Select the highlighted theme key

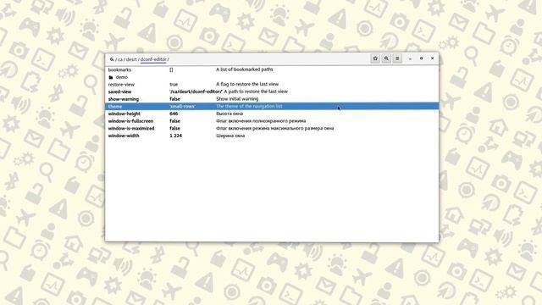(272, 106)
